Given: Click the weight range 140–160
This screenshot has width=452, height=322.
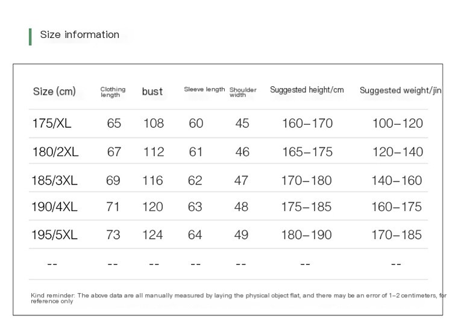Looking at the screenshot, I should pos(397,181).
